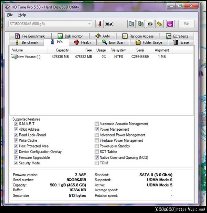
Task: Switch to the Health tab
Action: pos(82,42)
